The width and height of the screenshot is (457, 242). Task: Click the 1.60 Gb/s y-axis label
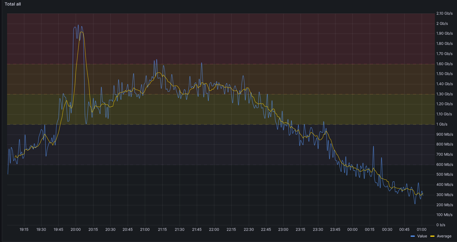pyautogui.click(x=444, y=64)
